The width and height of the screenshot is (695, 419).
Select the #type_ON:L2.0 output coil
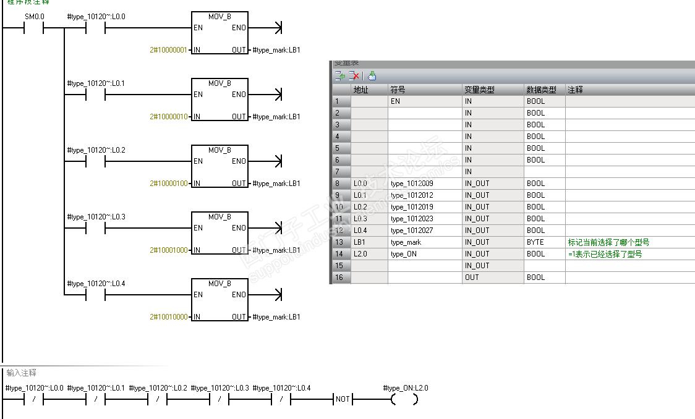[x=404, y=399]
